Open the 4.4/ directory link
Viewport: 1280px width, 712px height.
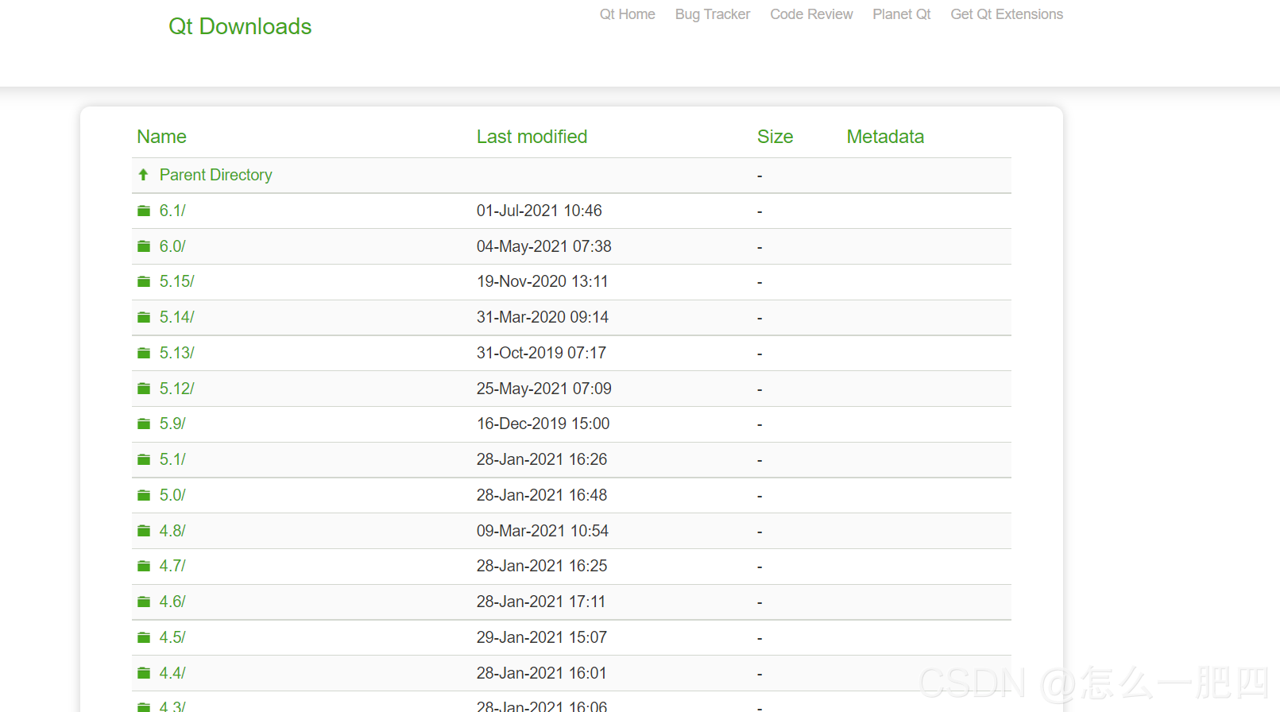coord(172,673)
